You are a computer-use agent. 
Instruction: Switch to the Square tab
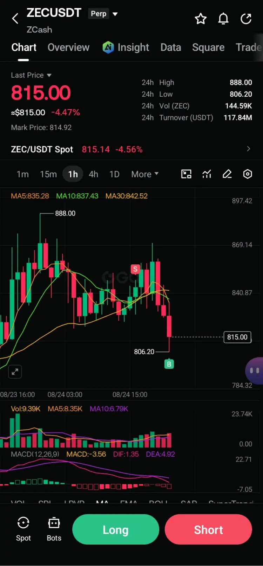pos(208,47)
